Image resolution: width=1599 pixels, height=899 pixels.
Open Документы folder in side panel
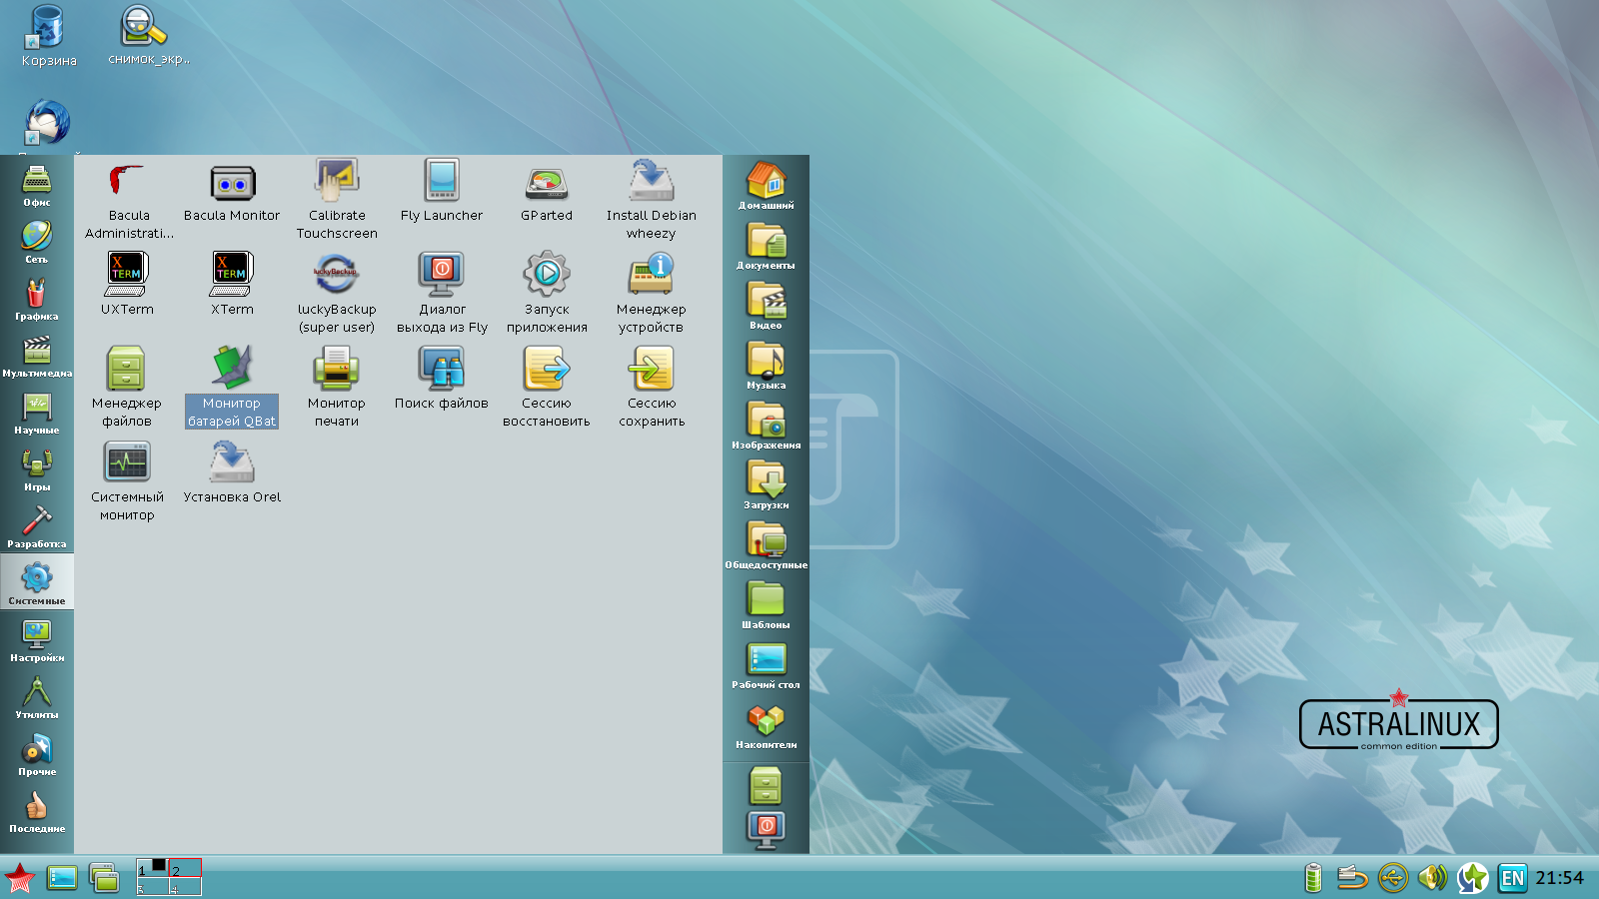tap(766, 244)
